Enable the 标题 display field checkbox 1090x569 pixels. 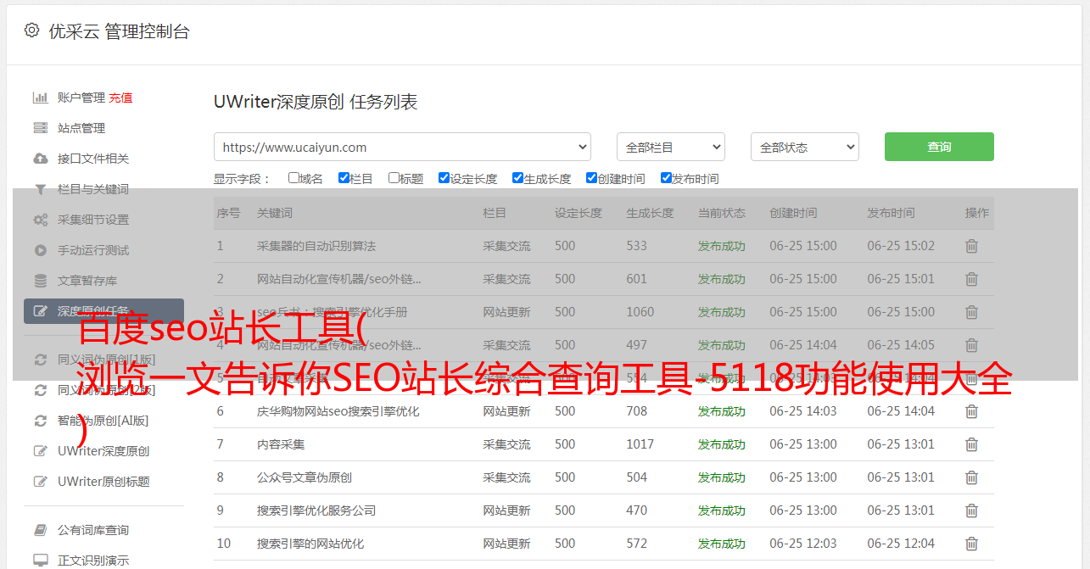394,178
